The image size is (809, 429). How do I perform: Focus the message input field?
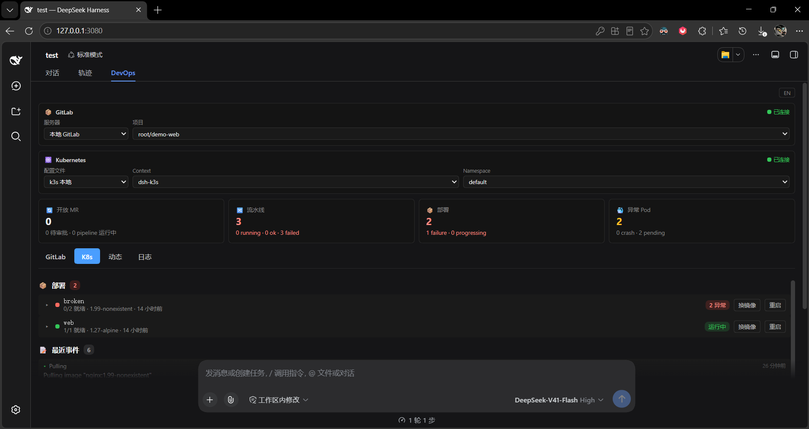point(416,373)
